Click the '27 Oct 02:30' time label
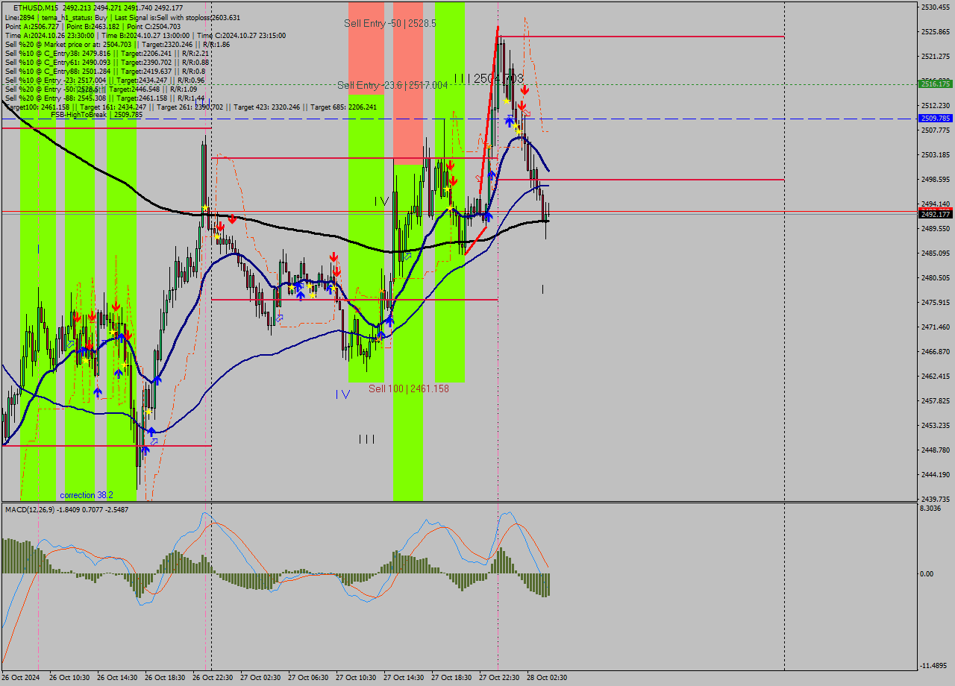 (260, 678)
